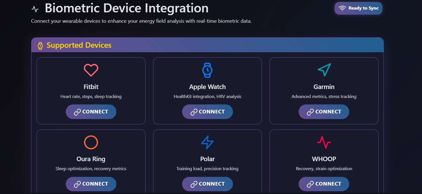
Task: Click the WHOOP card title
Action: (x=324, y=159)
